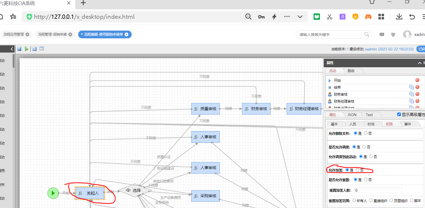Click the browser undo restore arrow
425x208 pixels.
click(x=412, y=17)
